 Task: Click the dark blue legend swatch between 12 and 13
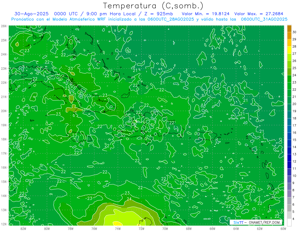point(289,158)
